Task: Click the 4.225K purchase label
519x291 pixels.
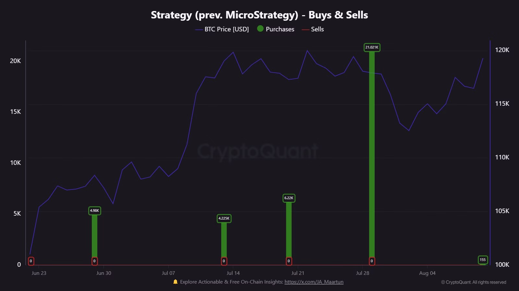Action: pyautogui.click(x=224, y=219)
